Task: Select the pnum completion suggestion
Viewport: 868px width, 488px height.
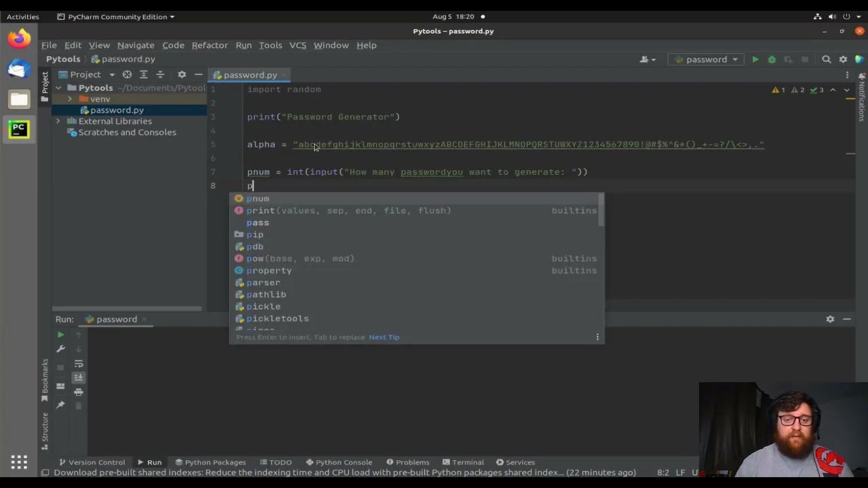Action: [x=258, y=199]
